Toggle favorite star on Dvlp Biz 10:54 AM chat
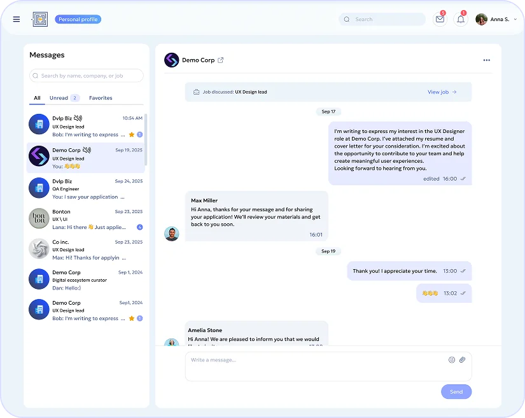 point(132,134)
